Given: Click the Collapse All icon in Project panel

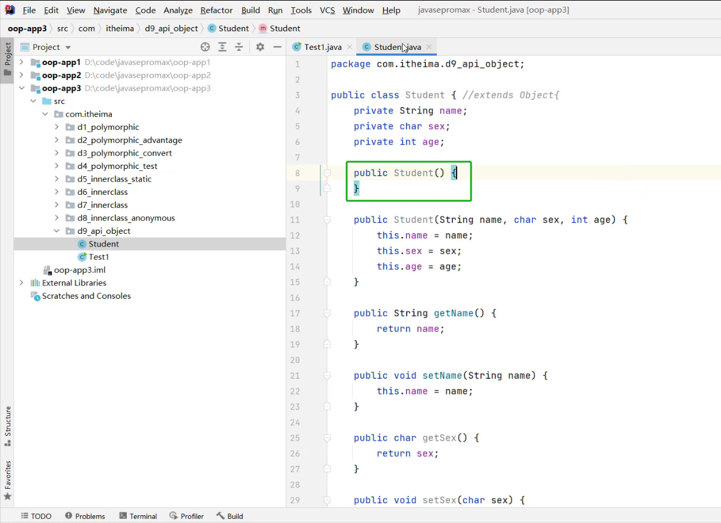Looking at the screenshot, I should coord(239,47).
